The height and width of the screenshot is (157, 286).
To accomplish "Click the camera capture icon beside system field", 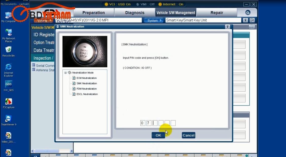I will click(245, 20).
